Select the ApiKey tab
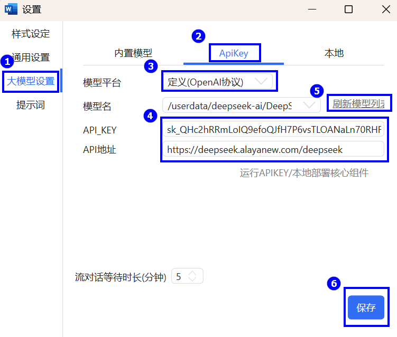The height and width of the screenshot is (337, 397). 234,53
